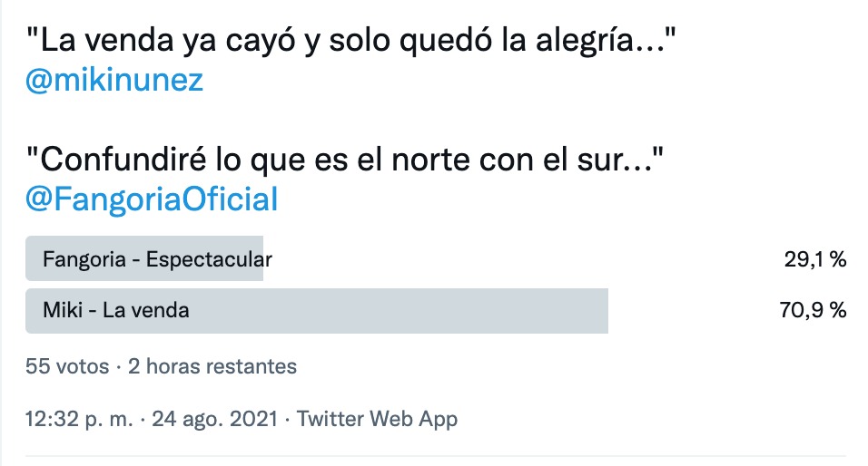This screenshot has height=466, width=868.
Task: Click the 55 votos count
Action: click(x=67, y=366)
